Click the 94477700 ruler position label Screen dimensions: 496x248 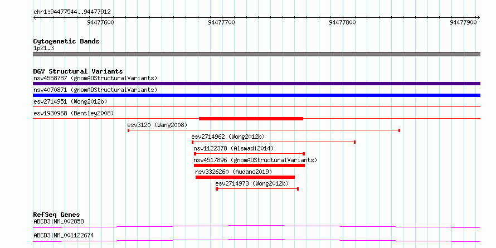coord(222,22)
